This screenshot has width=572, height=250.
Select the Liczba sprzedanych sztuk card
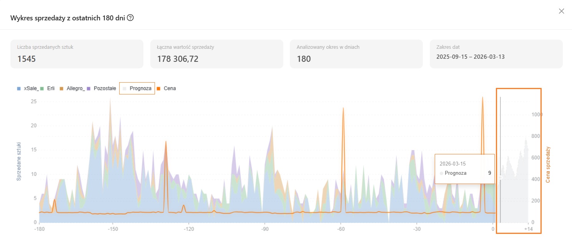click(x=77, y=54)
